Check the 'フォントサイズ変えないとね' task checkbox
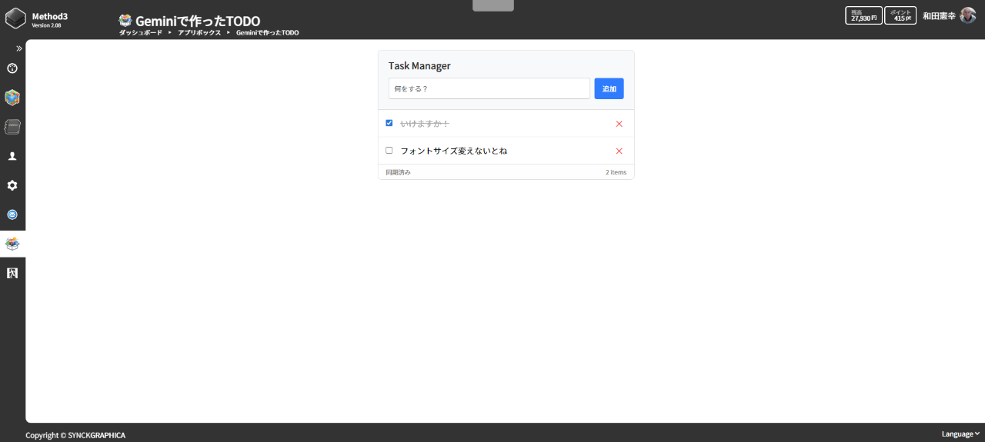985x442 pixels. pos(389,151)
